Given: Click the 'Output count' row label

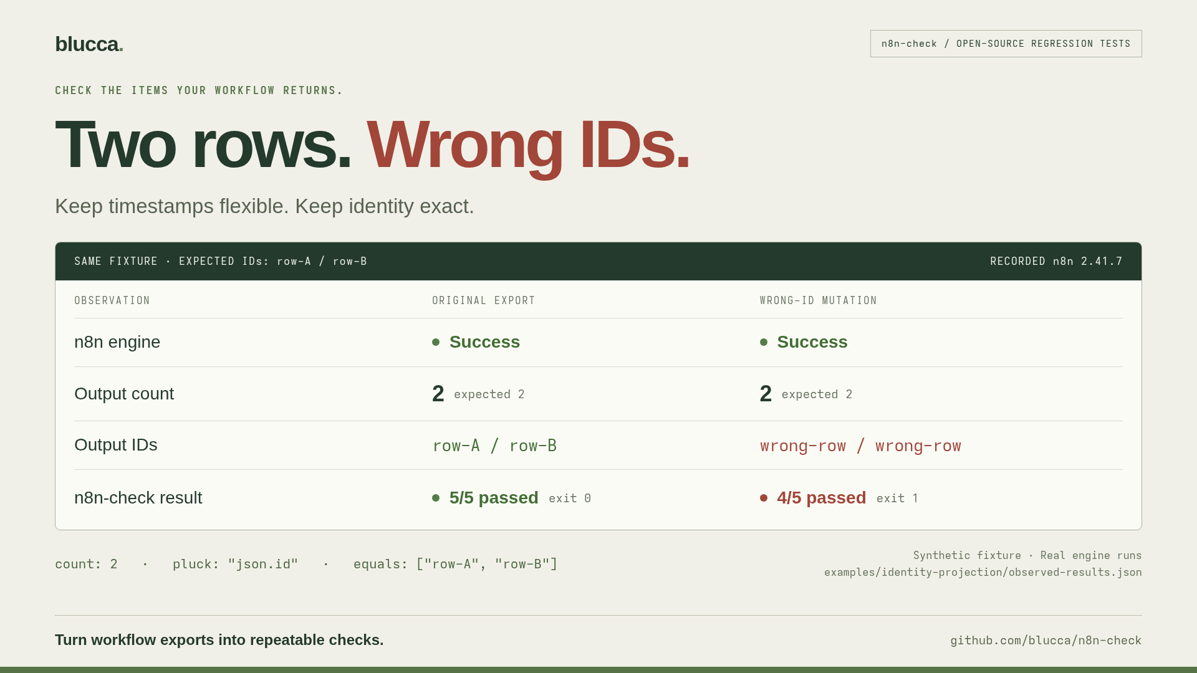Looking at the screenshot, I should point(124,394).
